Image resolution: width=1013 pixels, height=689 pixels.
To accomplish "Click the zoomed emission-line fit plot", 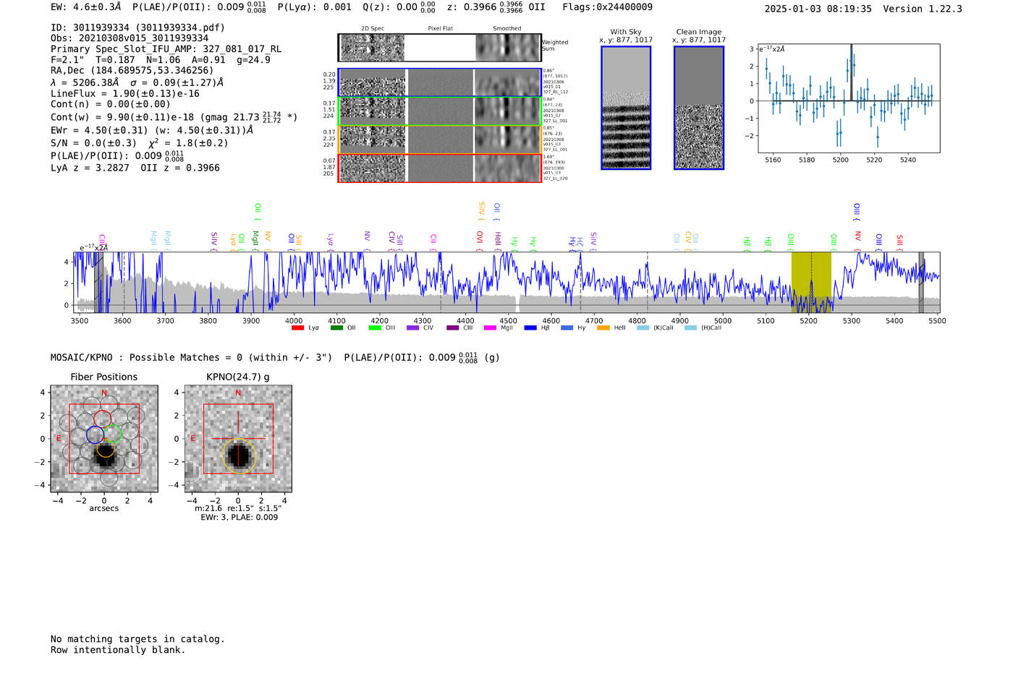I will tap(848, 98).
